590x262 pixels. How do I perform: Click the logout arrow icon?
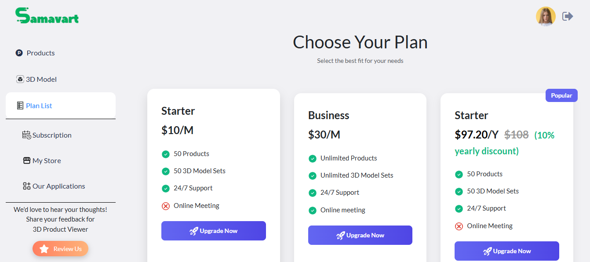click(568, 16)
